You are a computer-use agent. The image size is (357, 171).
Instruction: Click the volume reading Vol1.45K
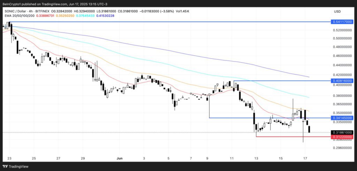[x=182, y=11]
